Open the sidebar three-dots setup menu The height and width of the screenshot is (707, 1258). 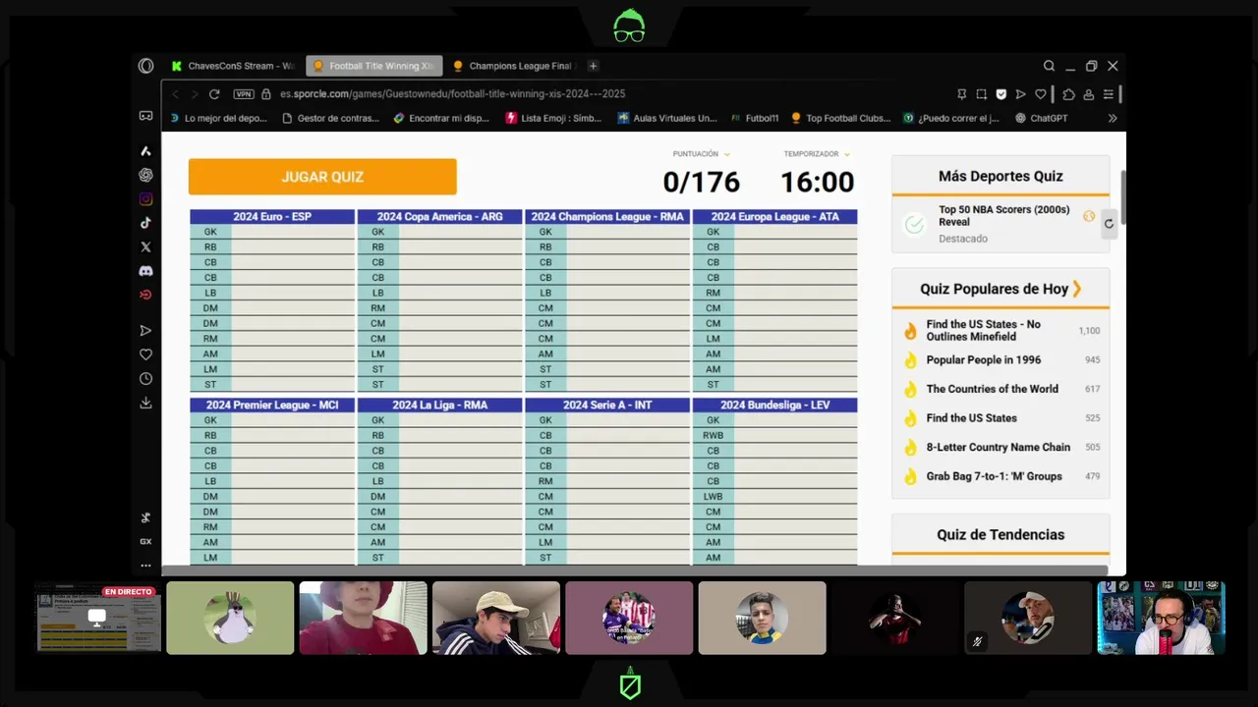(x=145, y=566)
